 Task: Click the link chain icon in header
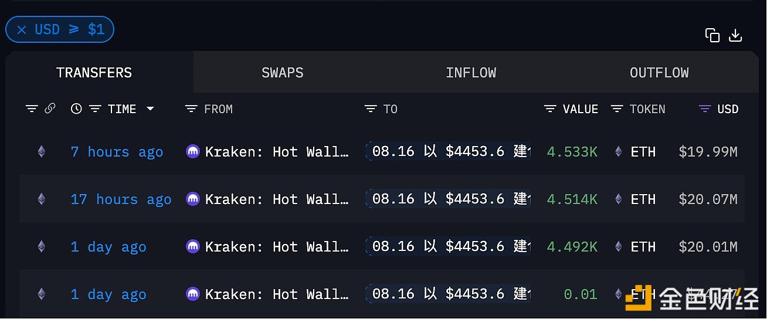click(50, 108)
